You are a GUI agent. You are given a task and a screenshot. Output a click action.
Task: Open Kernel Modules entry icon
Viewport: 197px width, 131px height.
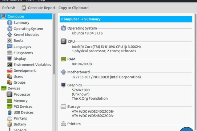10,35
